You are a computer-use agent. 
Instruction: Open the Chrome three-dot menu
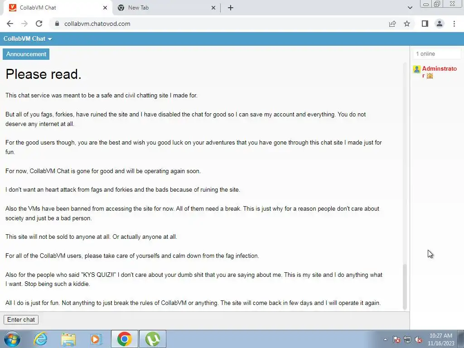(454, 24)
